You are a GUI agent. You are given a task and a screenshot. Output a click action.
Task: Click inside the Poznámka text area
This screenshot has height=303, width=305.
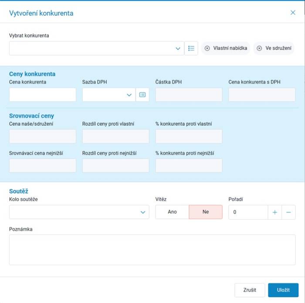click(x=152, y=250)
